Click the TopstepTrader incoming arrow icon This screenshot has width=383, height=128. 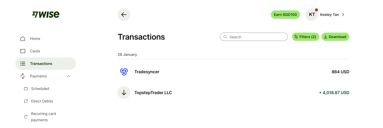click(x=124, y=93)
